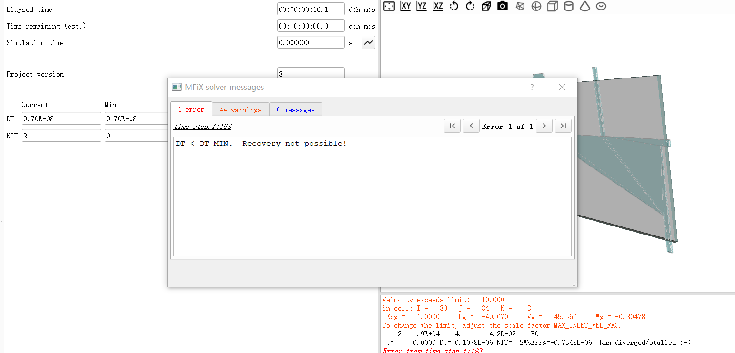The height and width of the screenshot is (353, 735).
Task: Set view to XY plane
Action: click(x=405, y=6)
